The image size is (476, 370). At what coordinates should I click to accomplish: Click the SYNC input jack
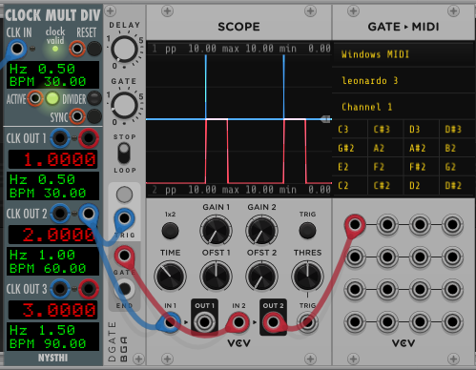(77, 116)
